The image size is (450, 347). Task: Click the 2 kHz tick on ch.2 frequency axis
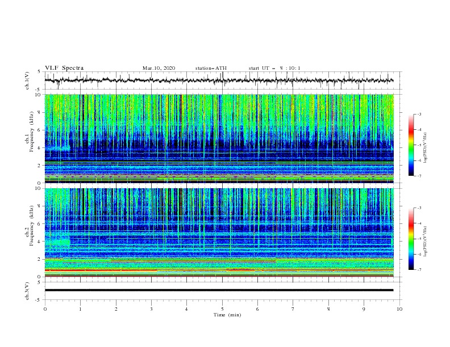point(40,259)
